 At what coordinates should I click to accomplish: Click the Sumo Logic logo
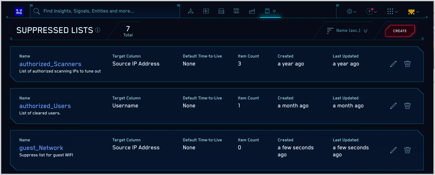(x=19, y=11)
